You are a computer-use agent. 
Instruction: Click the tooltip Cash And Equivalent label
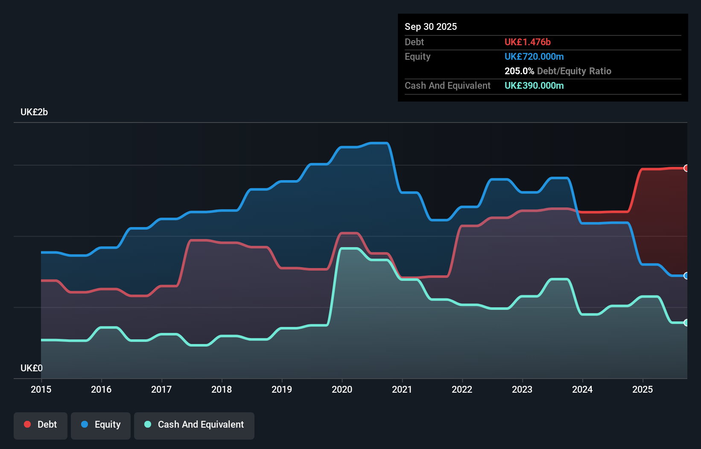click(447, 85)
